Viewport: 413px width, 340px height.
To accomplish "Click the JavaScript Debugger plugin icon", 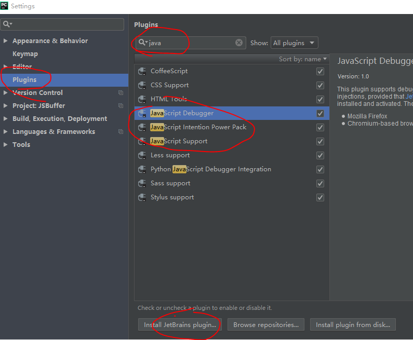I will [142, 114].
